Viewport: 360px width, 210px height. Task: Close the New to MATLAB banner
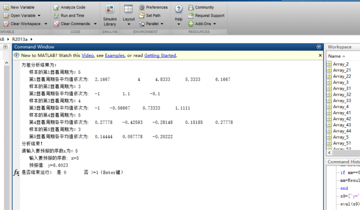320,55
